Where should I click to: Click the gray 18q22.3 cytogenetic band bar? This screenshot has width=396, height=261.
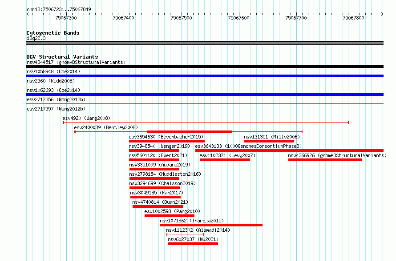tap(205, 43)
